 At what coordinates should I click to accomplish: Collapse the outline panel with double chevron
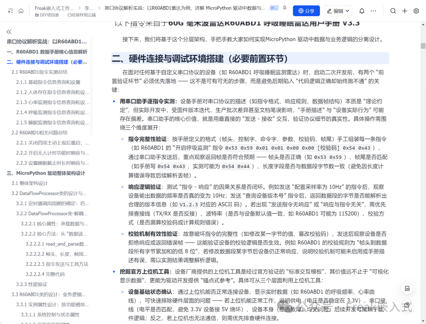pyautogui.click(x=9, y=32)
